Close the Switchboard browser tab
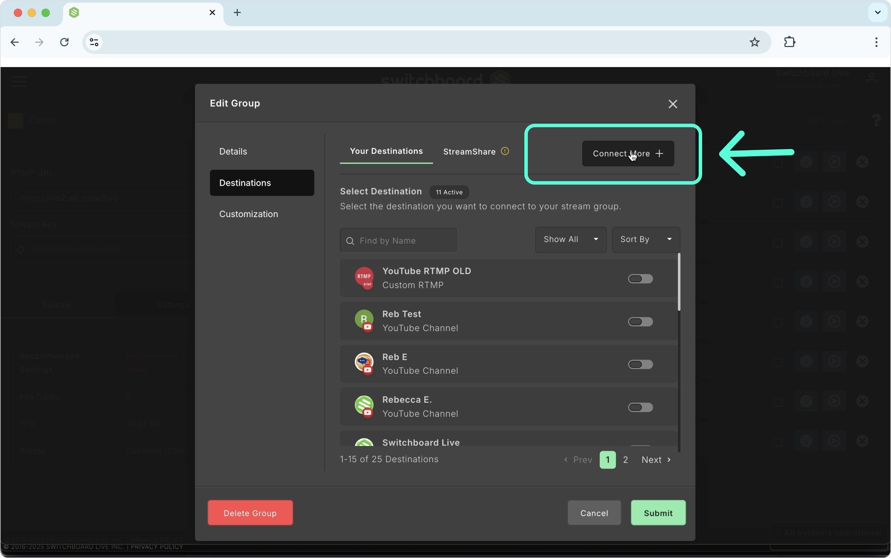 pos(212,12)
